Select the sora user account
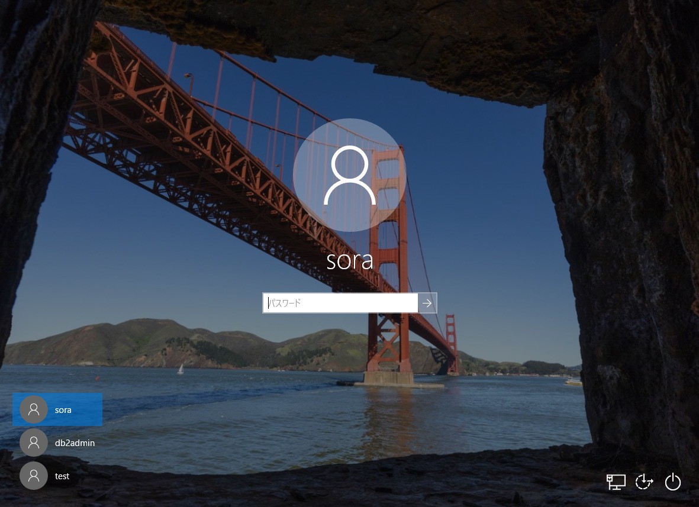 (57, 409)
